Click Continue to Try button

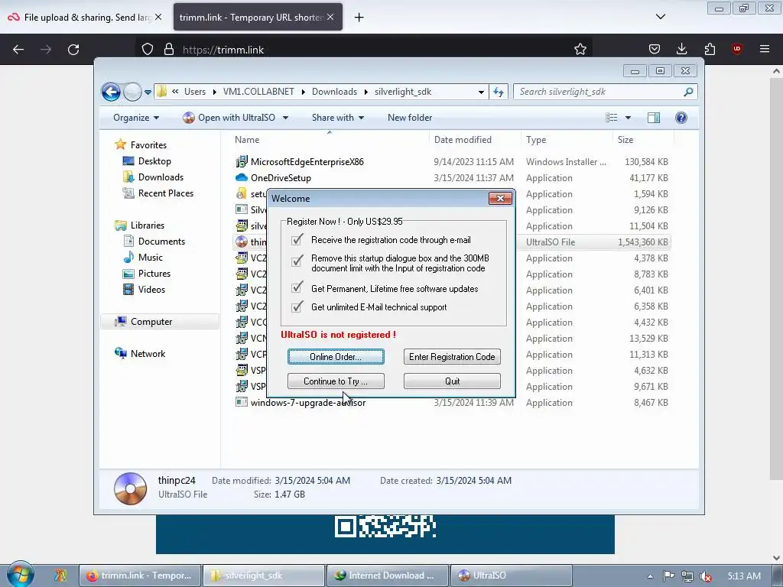[x=336, y=381]
